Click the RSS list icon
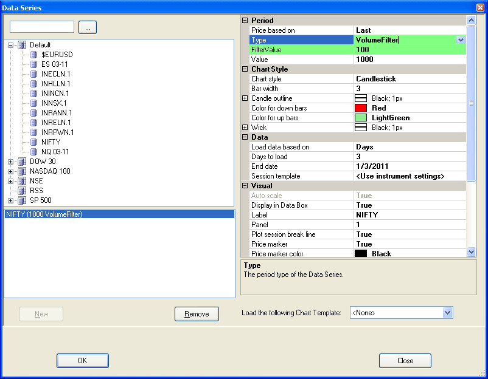488x379 pixels. pyautogui.click(x=22, y=191)
